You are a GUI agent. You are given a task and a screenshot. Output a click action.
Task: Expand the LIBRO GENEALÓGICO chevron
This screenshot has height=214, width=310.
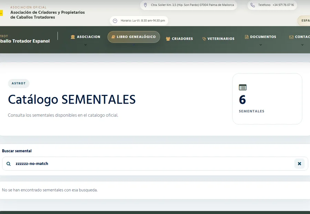134,45
